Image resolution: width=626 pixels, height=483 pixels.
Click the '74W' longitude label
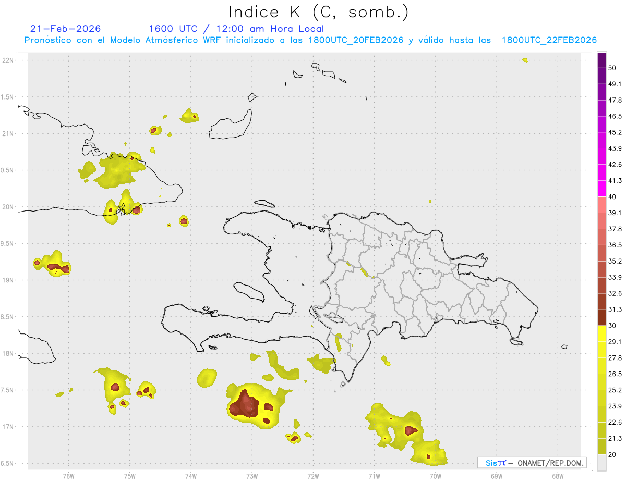point(190,476)
